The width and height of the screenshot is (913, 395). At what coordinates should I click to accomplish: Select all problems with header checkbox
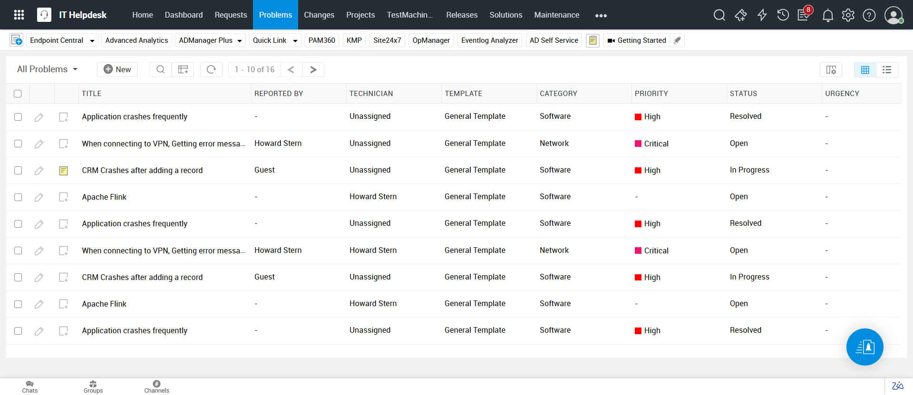[x=18, y=94]
